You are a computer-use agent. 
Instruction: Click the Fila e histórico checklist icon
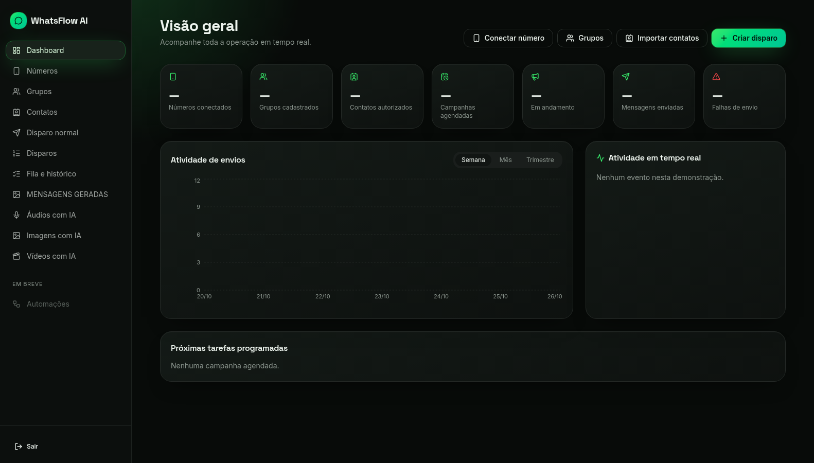coord(16,174)
